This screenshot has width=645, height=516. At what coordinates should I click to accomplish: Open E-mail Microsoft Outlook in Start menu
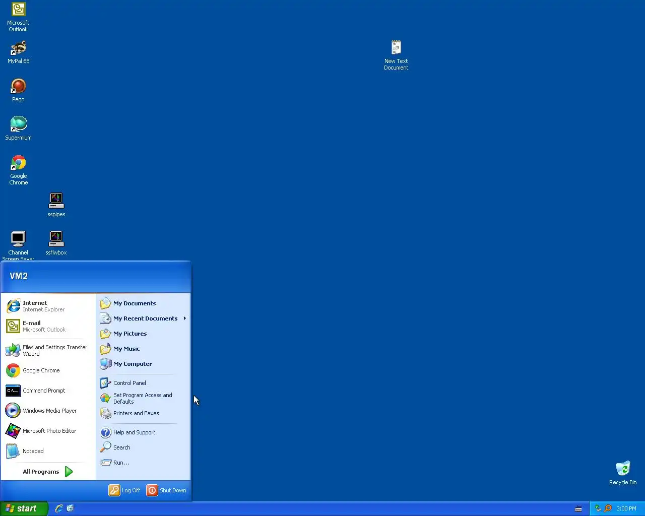click(x=48, y=326)
